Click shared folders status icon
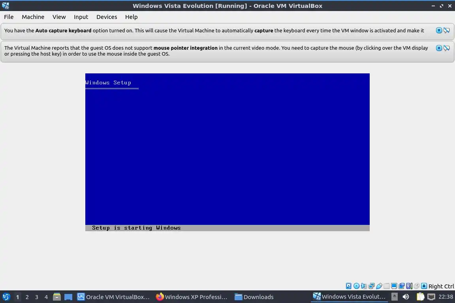The width and height of the screenshot is (455, 303). pyautogui.click(x=387, y=286)
